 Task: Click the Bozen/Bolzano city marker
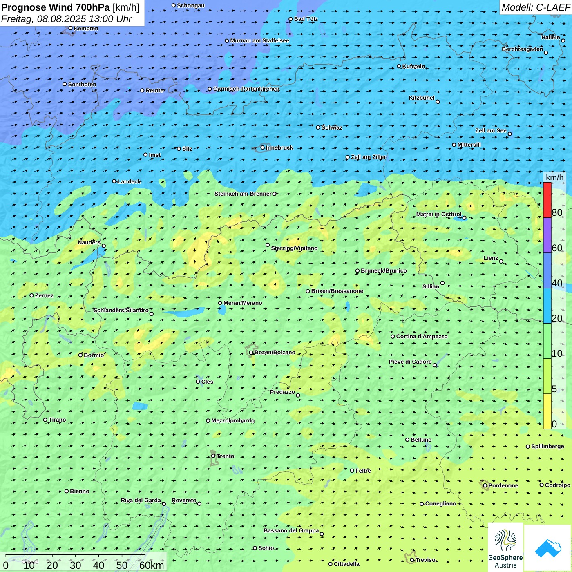click(x=251, y=353)
